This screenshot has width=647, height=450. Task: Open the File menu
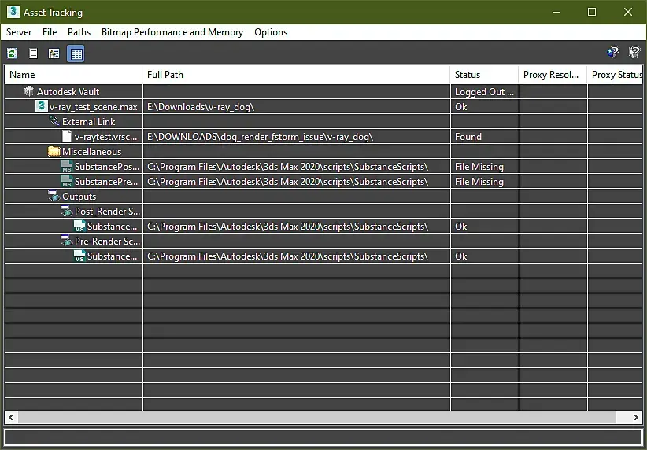(50, 32)
